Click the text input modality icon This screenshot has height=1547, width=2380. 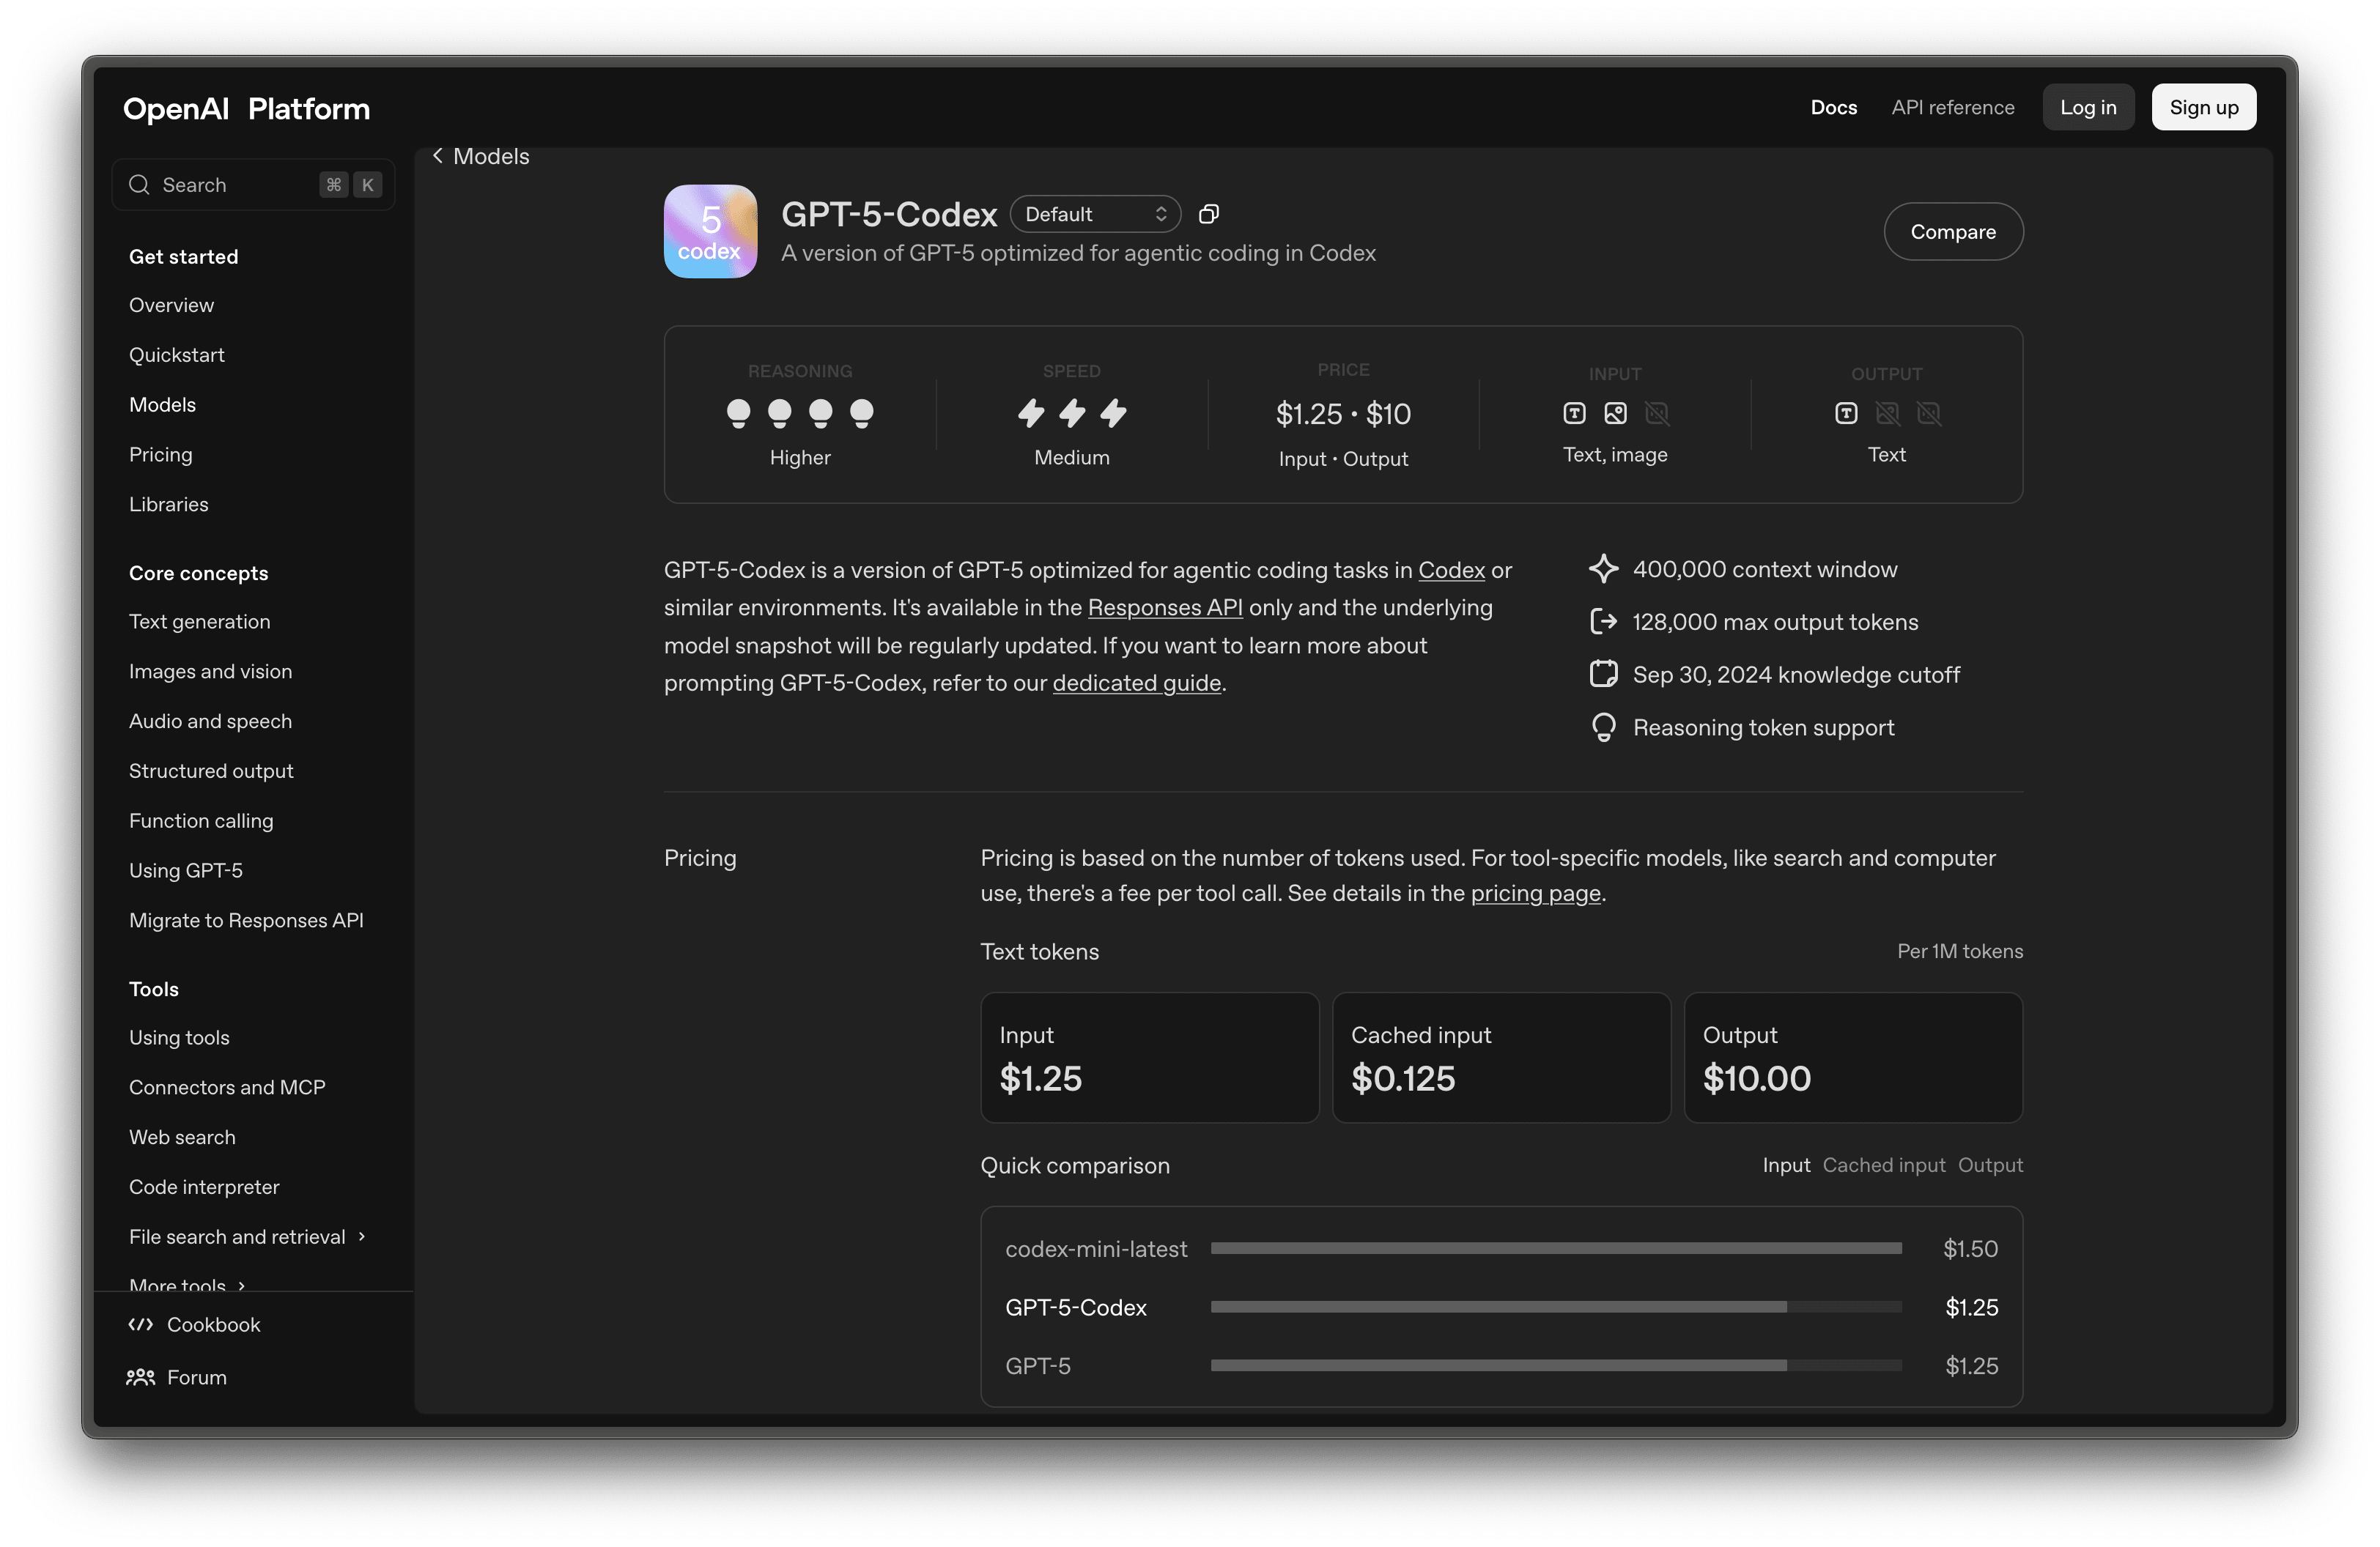point(1574,412)
